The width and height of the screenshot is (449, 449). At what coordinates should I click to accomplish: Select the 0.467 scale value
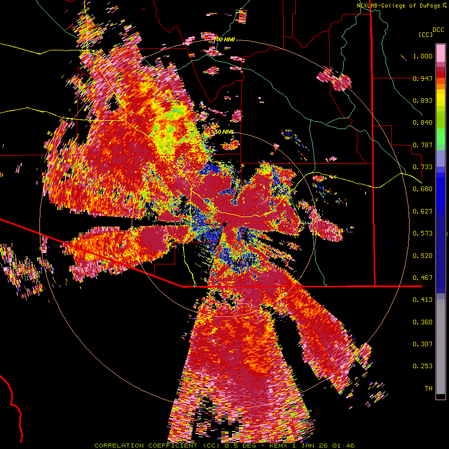pos(423,278)
